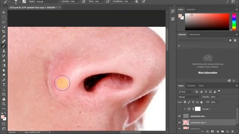Open the Properties panel icon
The image size is (239, 134).
pyautogui.click(x=173, y=19)
